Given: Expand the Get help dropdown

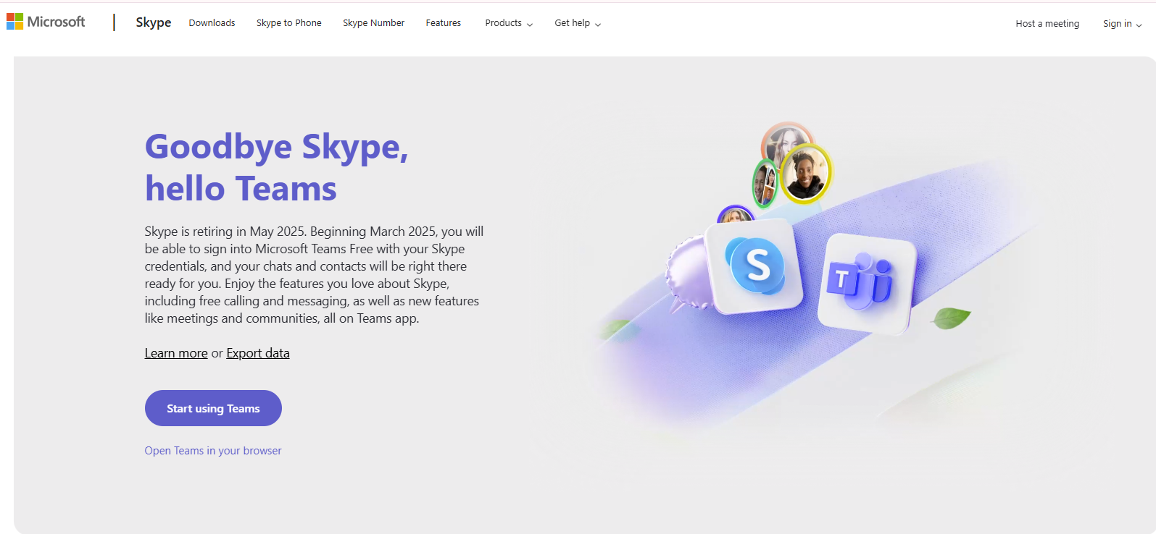Looking at the screenshot, I should tap(578, 23).
